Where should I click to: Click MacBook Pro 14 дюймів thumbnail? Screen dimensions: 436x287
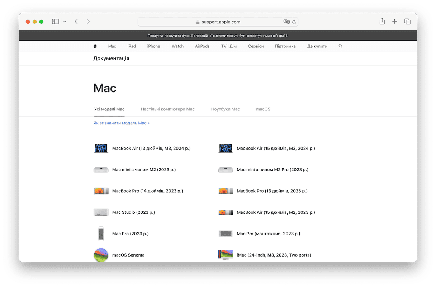coord(101,191)
